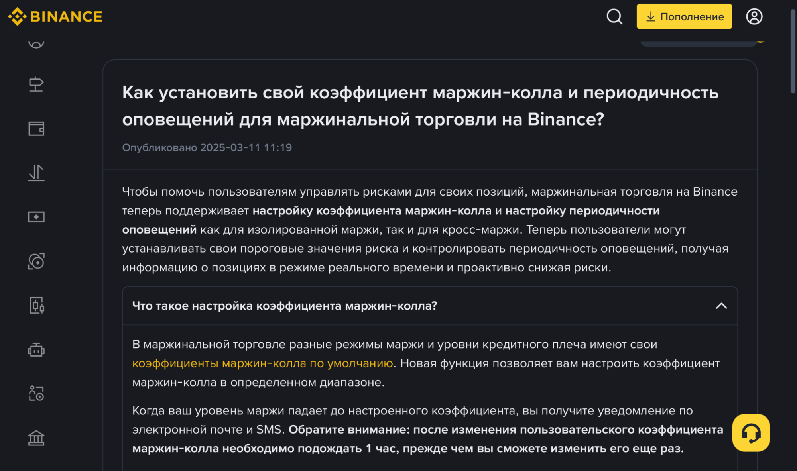Click the deposit/withdraw arrows sidebar icon
797x471 pixels.
[x=35, y=173]
